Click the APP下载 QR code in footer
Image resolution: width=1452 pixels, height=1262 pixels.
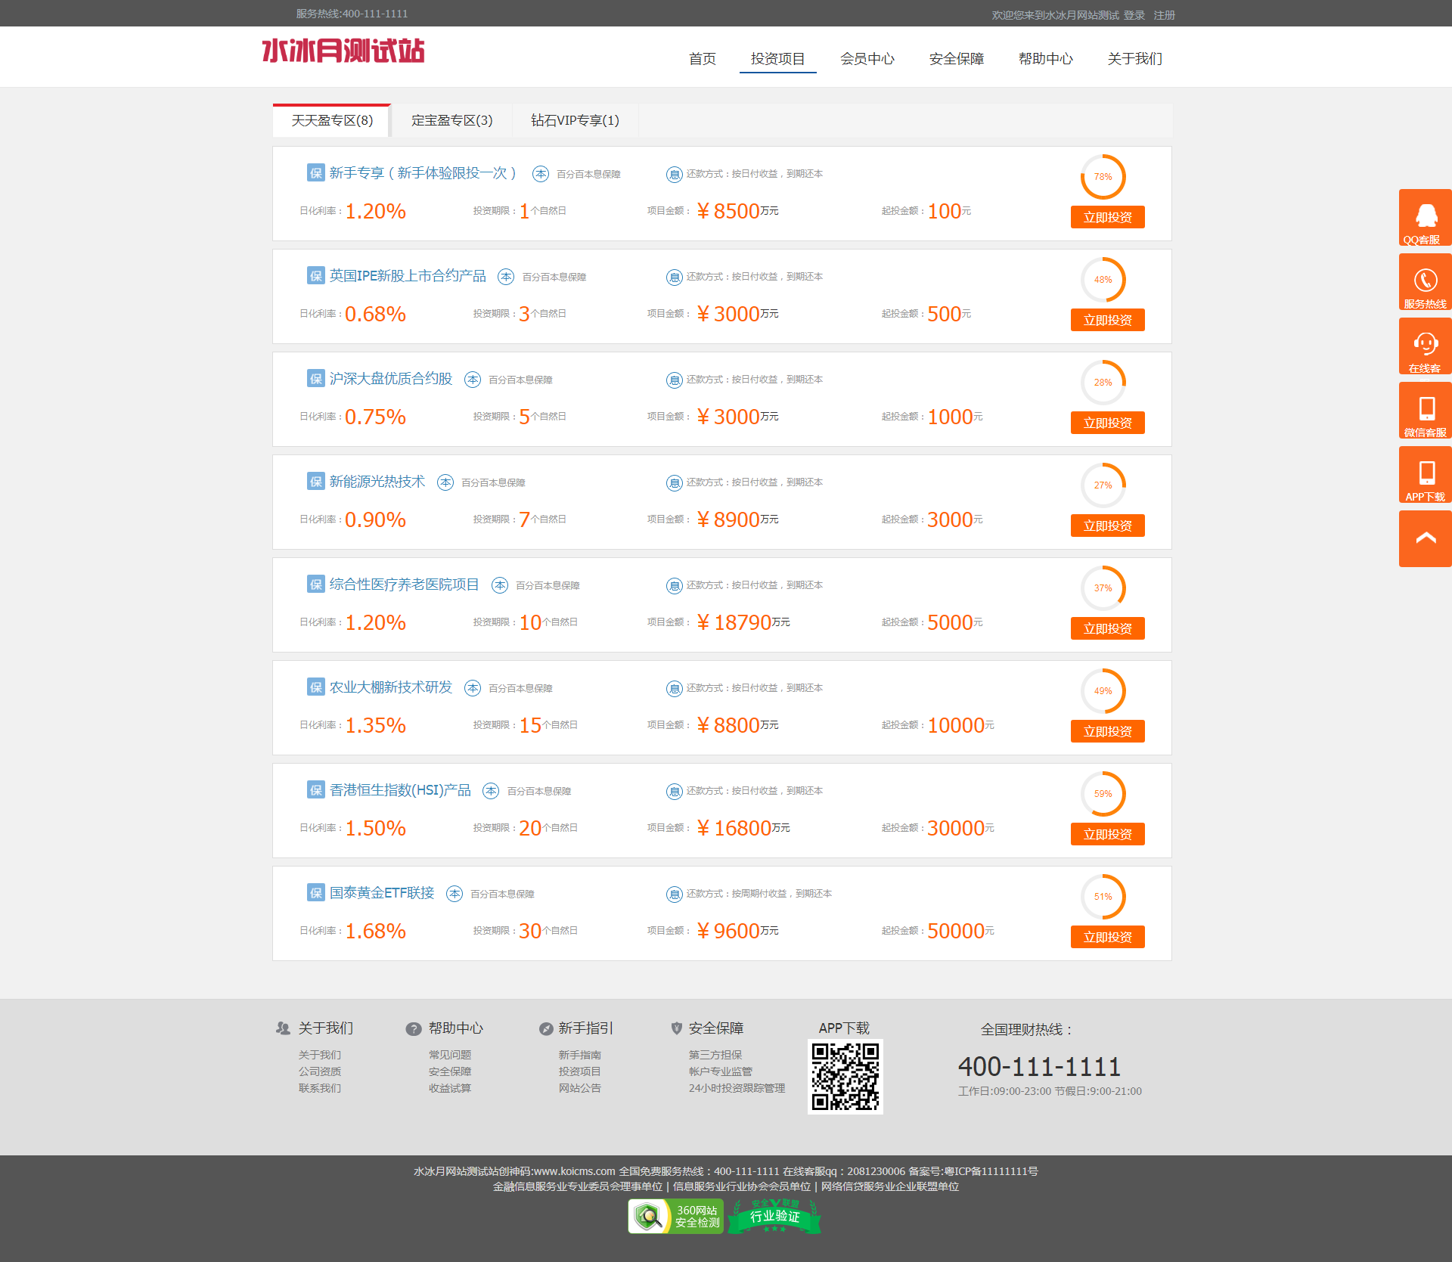pos(845,1077)
